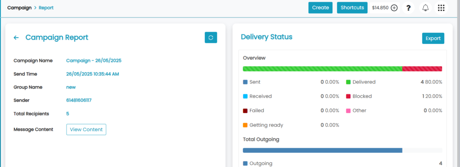Click the Total Outgoing label
Viewport: 460px width, 167px height.
261,140
